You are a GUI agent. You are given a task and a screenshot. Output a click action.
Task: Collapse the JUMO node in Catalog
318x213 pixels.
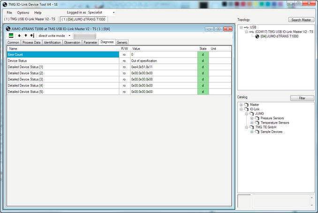pos(246,114)
